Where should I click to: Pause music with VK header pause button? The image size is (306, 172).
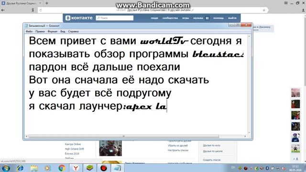[207, 18]
